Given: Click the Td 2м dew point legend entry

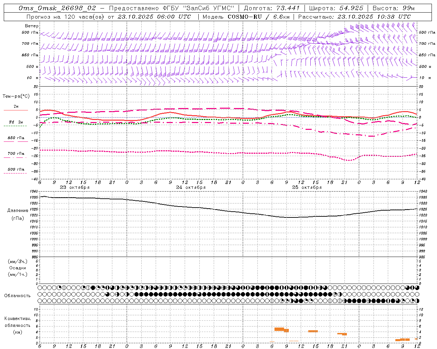Looking at the screenshot, I should click(x=16, y=122).
